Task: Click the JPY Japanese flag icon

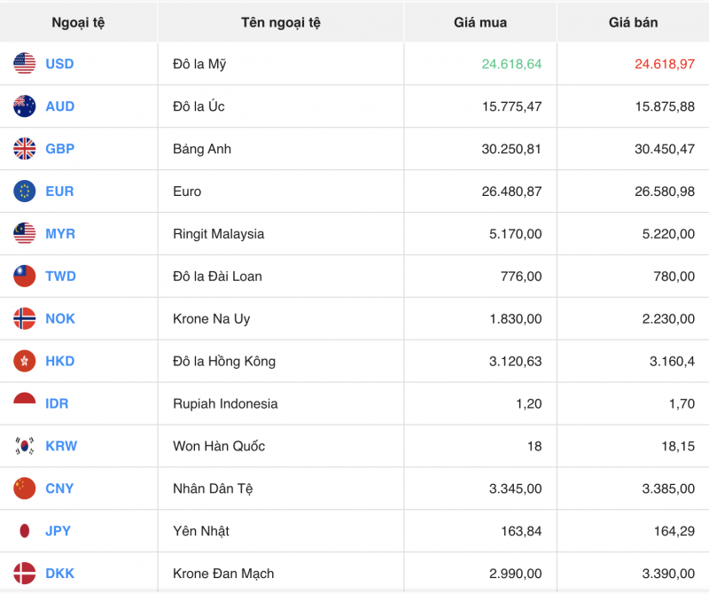Action: point(24,531)
